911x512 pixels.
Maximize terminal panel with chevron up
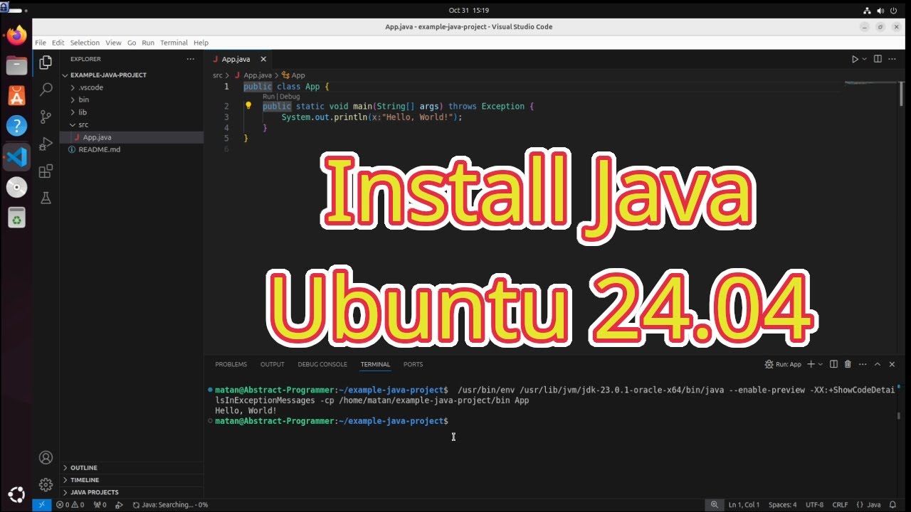(878, 364)
